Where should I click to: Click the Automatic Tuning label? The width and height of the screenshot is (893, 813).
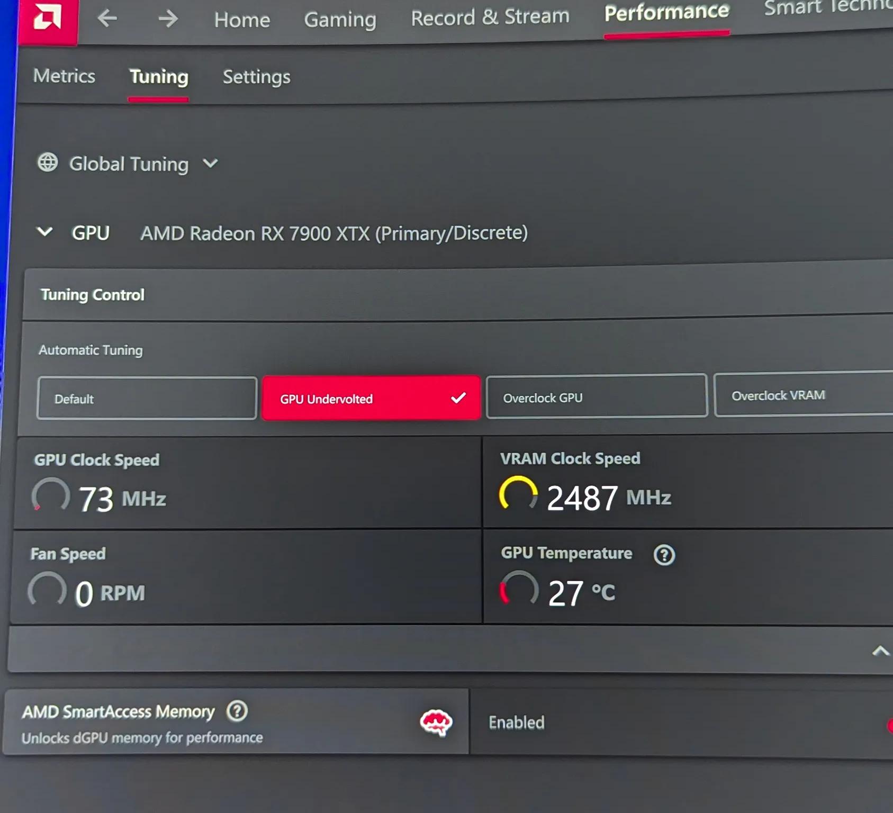pyautogui.click(x=91, y=350)
